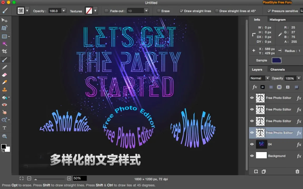Click PixelStyle Free Forum link
This screenshot has height=189, width=303.
pyautogui.click(x=278, y=3)
